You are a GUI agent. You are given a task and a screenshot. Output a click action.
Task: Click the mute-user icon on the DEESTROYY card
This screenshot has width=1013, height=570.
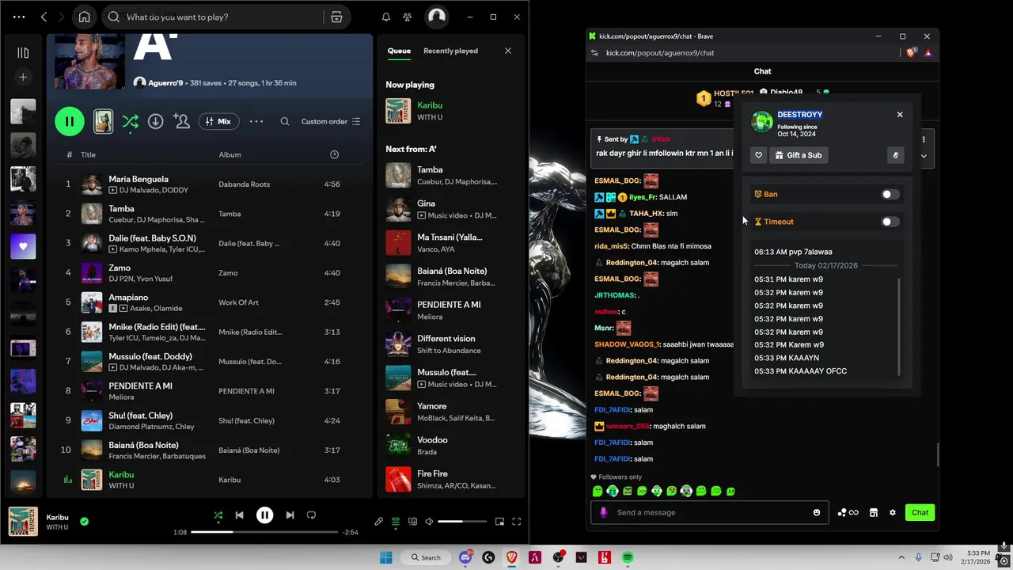895,155
